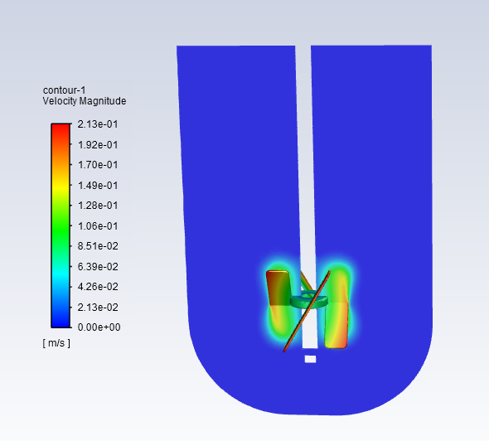
Task: Click the 1.06e-01 legend value
Action: [98, 226]
